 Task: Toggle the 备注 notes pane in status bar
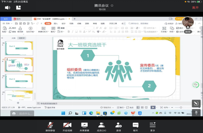(x=120, y=107)
